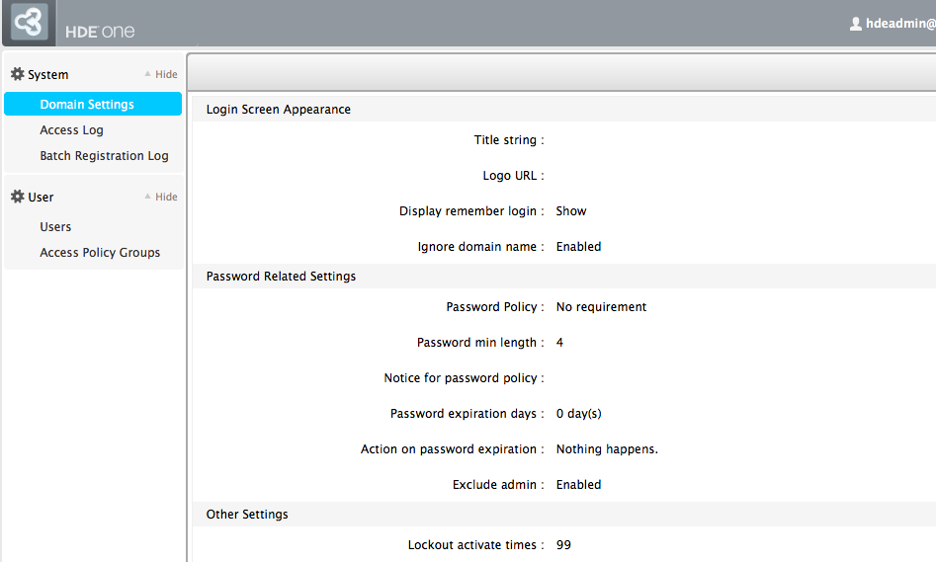Click the User gear icon
The height and width of the screenshot is (562, 936).
[18, 197]
